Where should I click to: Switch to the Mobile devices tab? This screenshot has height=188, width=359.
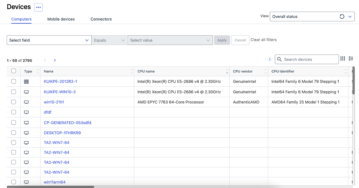tap(61, 19)
